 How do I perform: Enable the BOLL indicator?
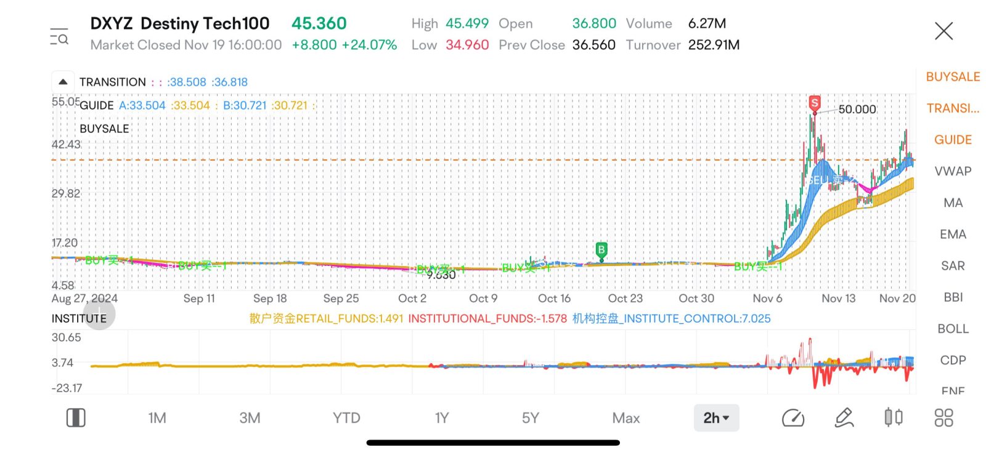(953, 328)
